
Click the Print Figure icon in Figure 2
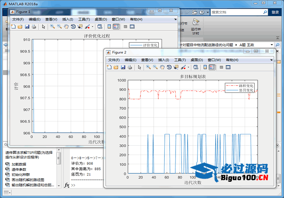coord(130,67)
